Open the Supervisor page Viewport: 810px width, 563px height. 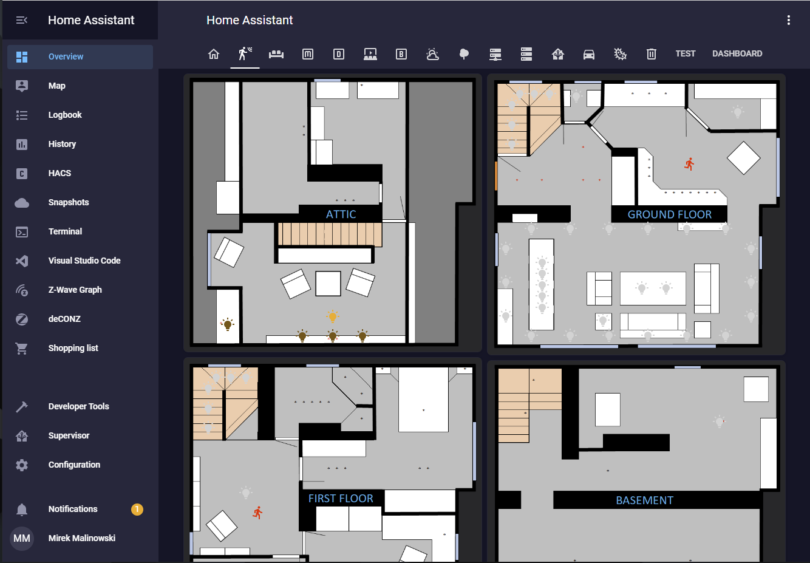(x=80, y=435)
